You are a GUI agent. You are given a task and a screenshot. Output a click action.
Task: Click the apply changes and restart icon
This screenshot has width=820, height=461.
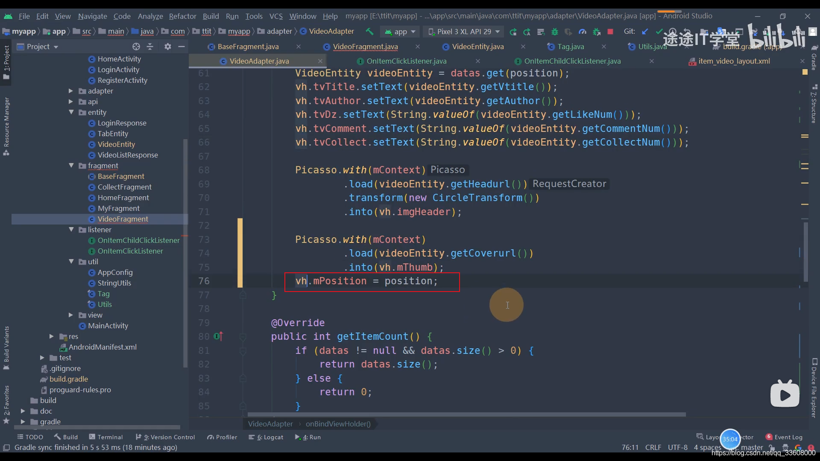click(527, 32)
